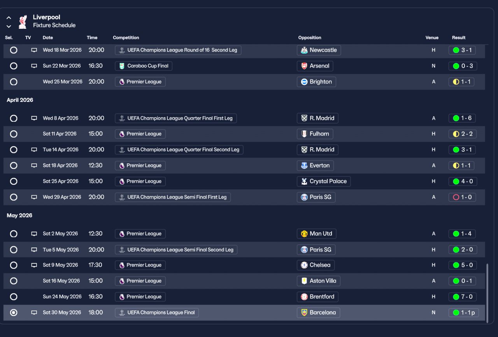
Task: Click the TV icon on the Barcelona final row
Action: (x=34, y=312)
